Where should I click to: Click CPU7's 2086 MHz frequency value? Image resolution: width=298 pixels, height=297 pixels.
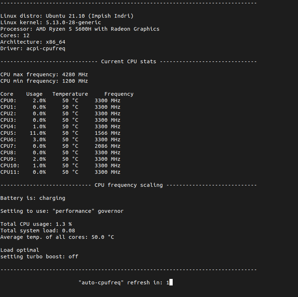point(108,146)
